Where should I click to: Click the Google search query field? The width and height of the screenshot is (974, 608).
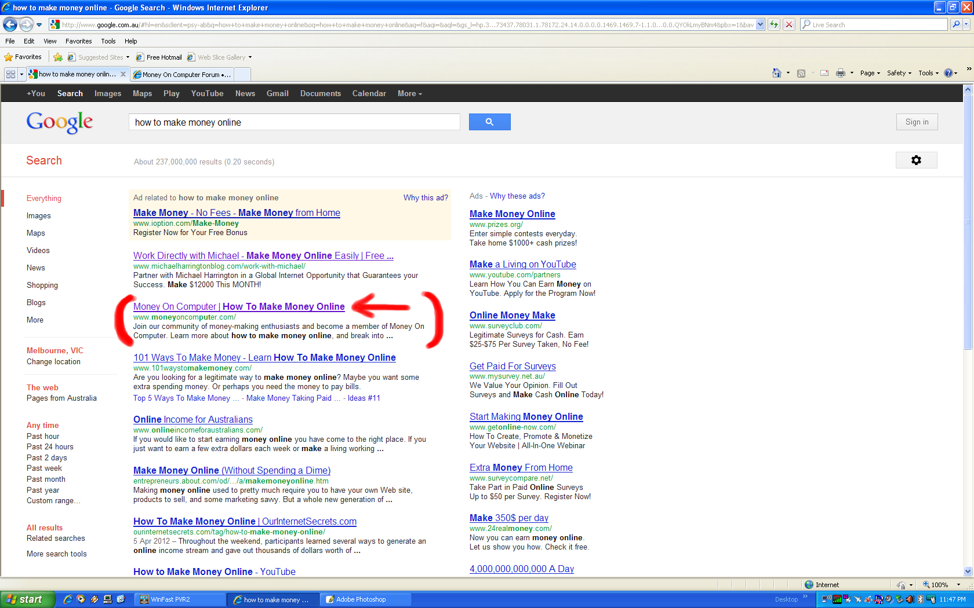(294, 122)
